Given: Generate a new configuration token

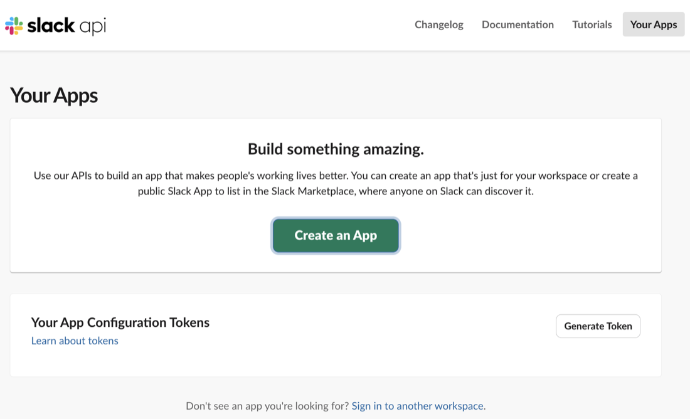Looking at the screenshot, I should click(x=598, y=326).
